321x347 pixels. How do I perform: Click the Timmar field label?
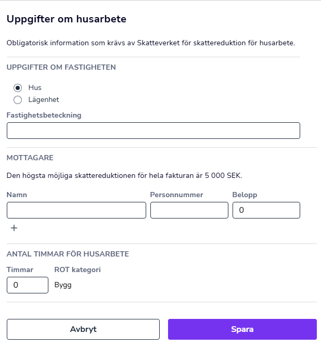pos(20,270)
